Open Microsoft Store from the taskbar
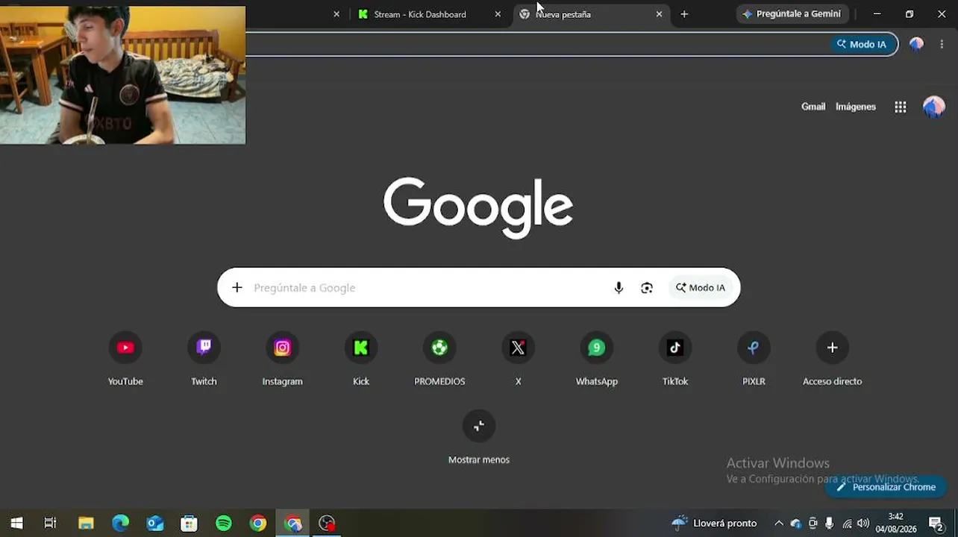The width and height of the screenshot is (958, 537). coord(189,524)
